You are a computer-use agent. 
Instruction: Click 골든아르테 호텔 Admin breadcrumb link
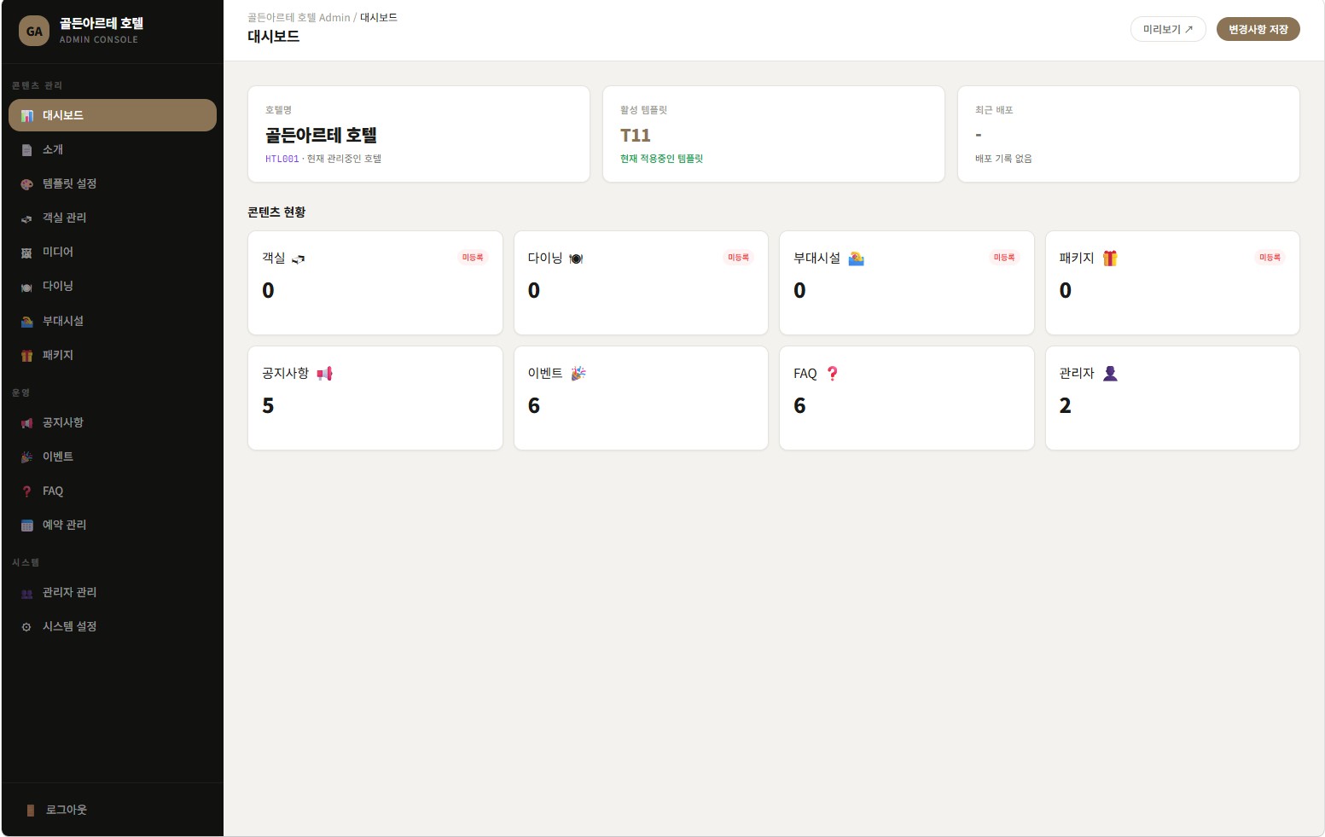coord(299,17)
